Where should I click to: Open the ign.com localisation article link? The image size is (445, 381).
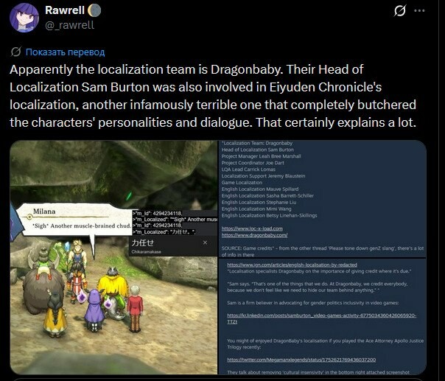click(x=292, y=265)
